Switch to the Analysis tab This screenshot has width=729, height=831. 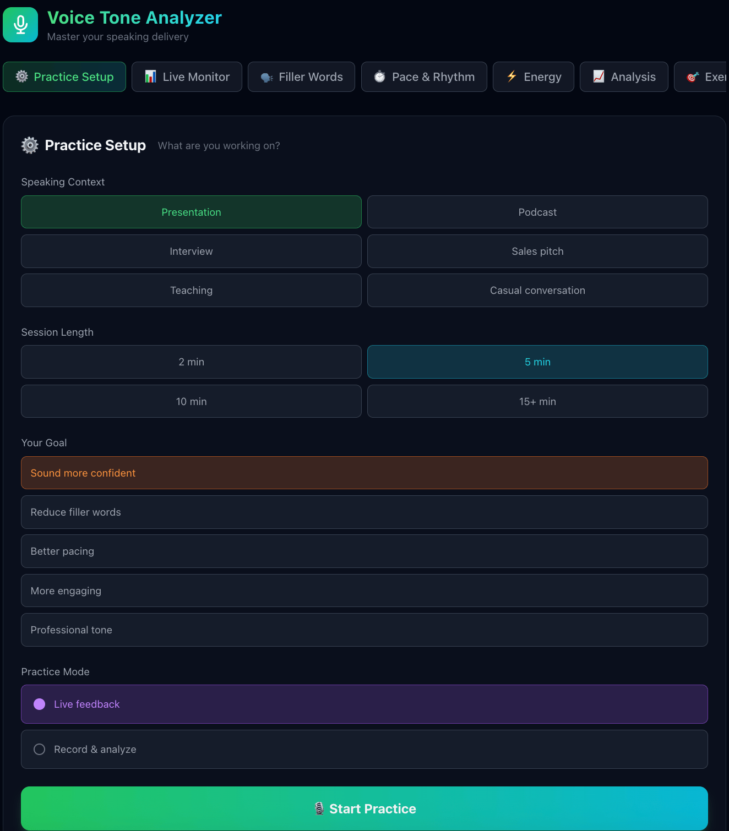coord(624,77)
